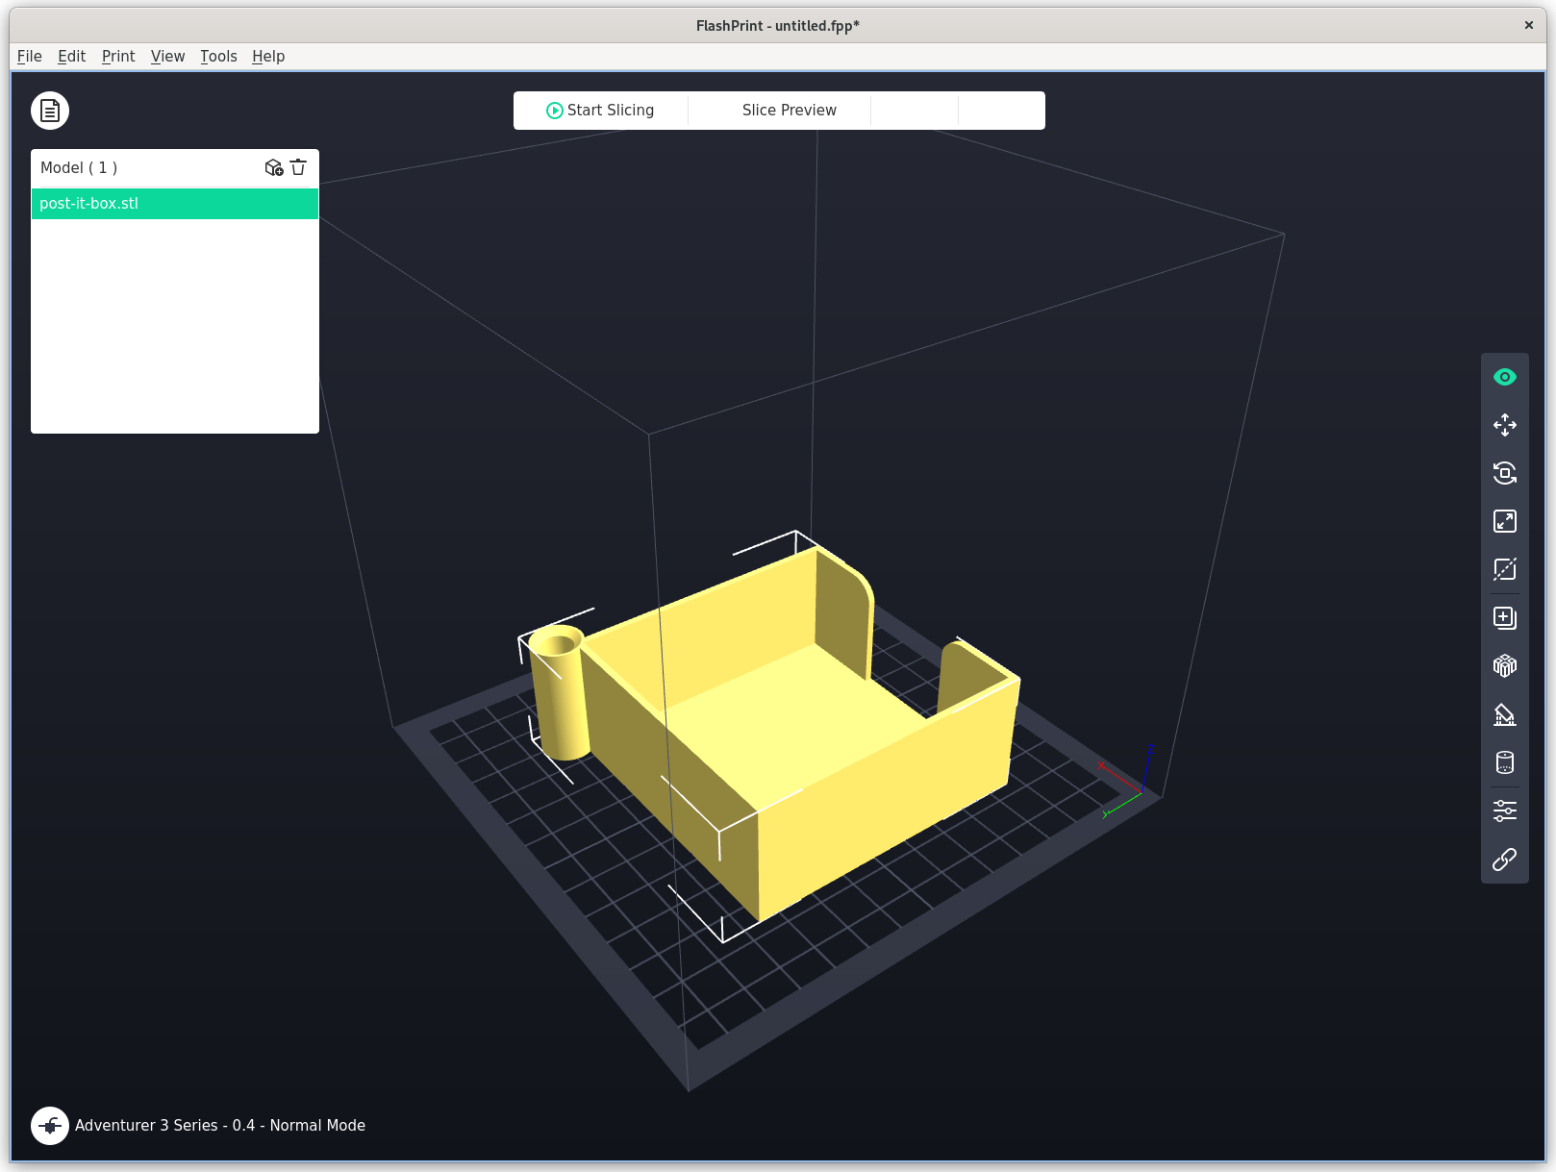The width and height of the screenshot is (1556, 1172).
Task: Click the document/file icon top left
Action: click(x=49, y=110)
